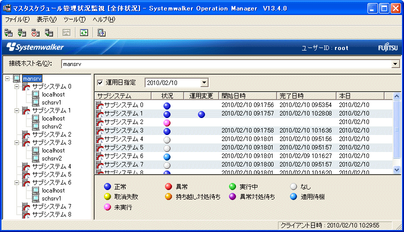
Task: Click the list scrollbar down arrow
Action: point(397,169)
